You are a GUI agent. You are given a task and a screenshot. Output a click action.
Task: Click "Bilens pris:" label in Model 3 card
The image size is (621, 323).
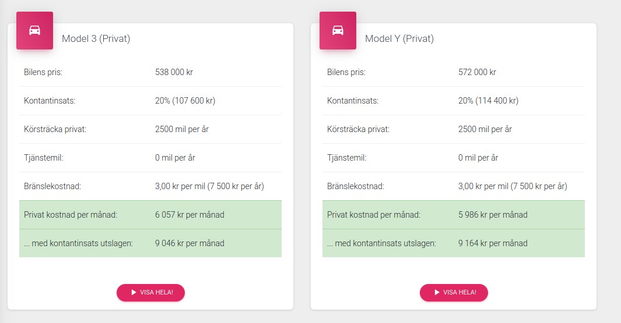(43, 73)
